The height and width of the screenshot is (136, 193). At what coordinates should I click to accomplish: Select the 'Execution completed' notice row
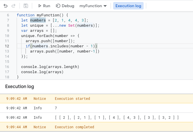(96, 127)
